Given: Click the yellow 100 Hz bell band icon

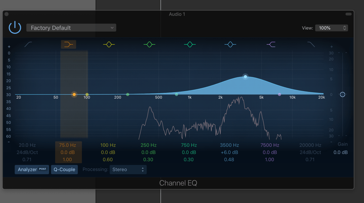Looking at the screenshot, I should pos(109,45).
